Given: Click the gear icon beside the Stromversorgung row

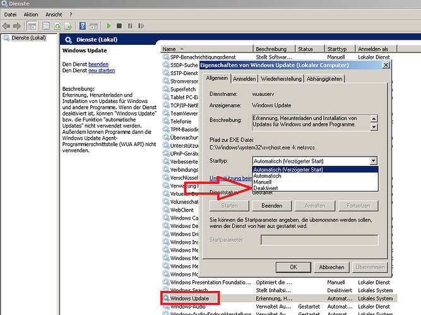Looking at the screenshot, I should 165,81.
